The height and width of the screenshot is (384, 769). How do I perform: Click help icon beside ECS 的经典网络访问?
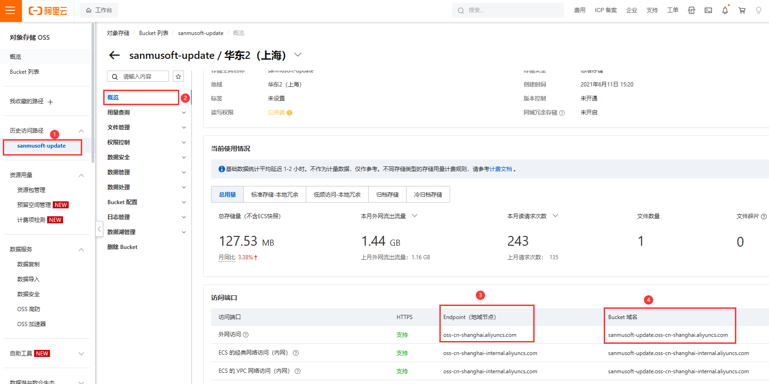pyautogui.click(x=296, y=353)
